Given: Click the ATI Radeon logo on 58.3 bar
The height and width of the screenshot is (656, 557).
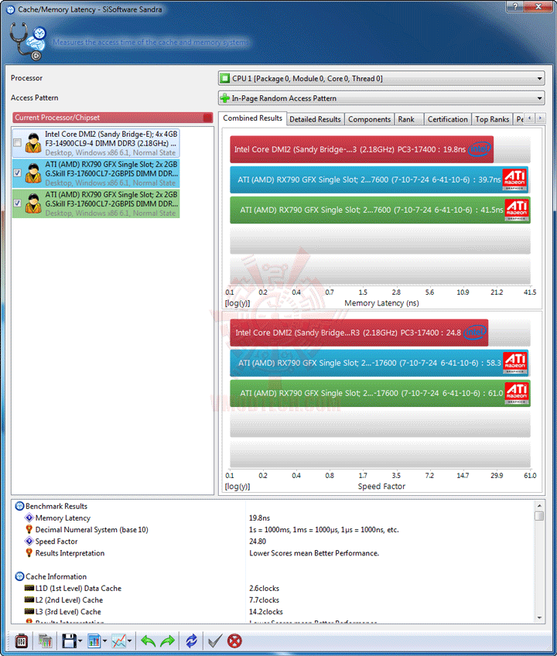Looking at the screenshot, I should tap(514, 363).
